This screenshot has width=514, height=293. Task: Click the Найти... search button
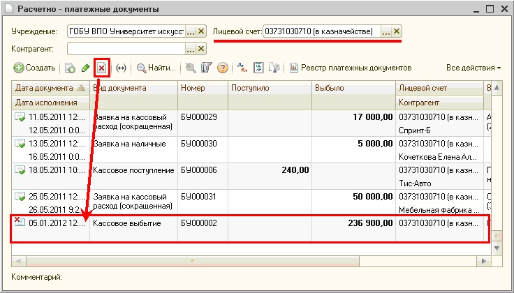156,68
